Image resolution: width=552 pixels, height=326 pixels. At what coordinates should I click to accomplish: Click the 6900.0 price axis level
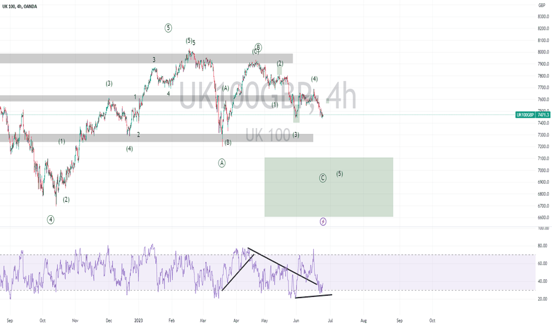pos(543,182)
